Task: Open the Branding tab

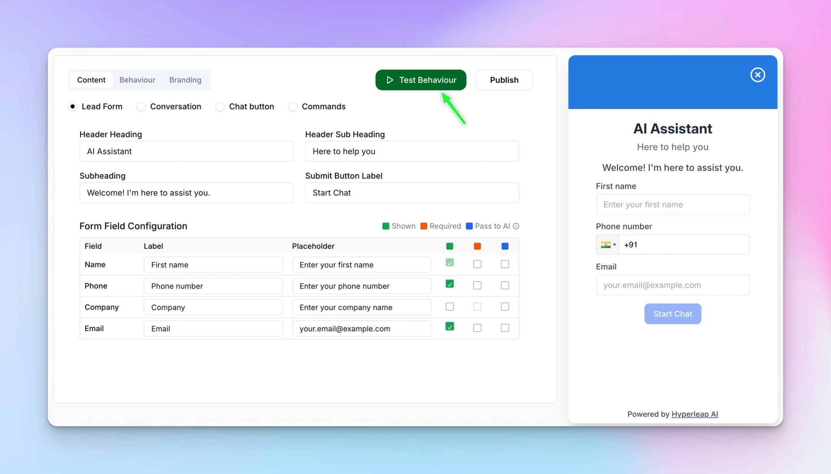Action: [x=185, y=80]
